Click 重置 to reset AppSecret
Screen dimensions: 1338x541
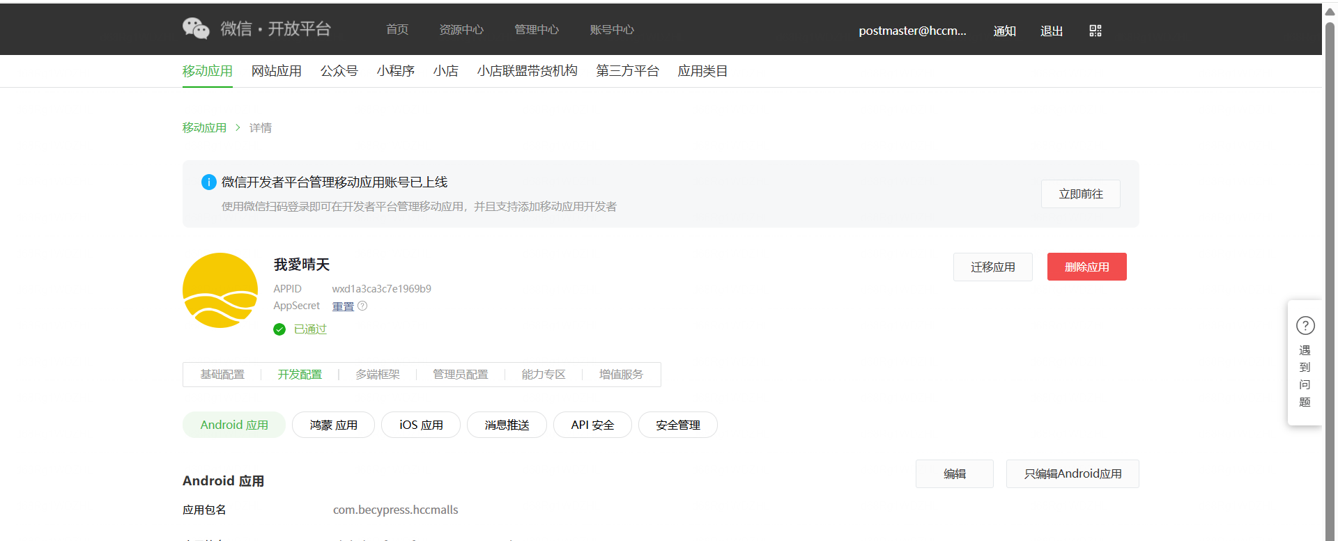click(343, 306)
